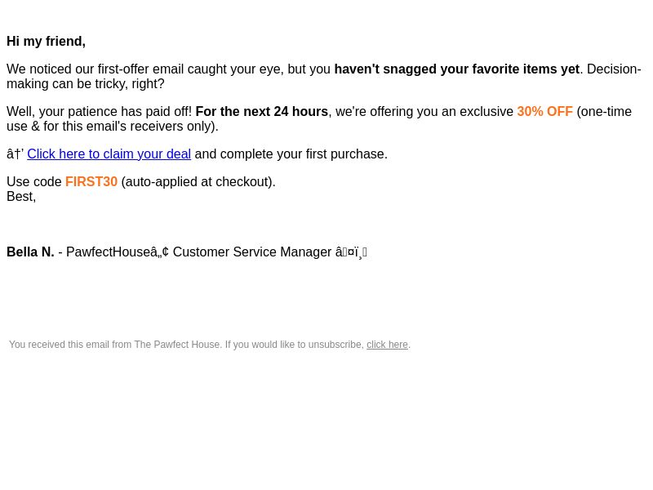Click the '(auto-applied at checkout)' note
653x490 pixels.
tap(198, 181)
